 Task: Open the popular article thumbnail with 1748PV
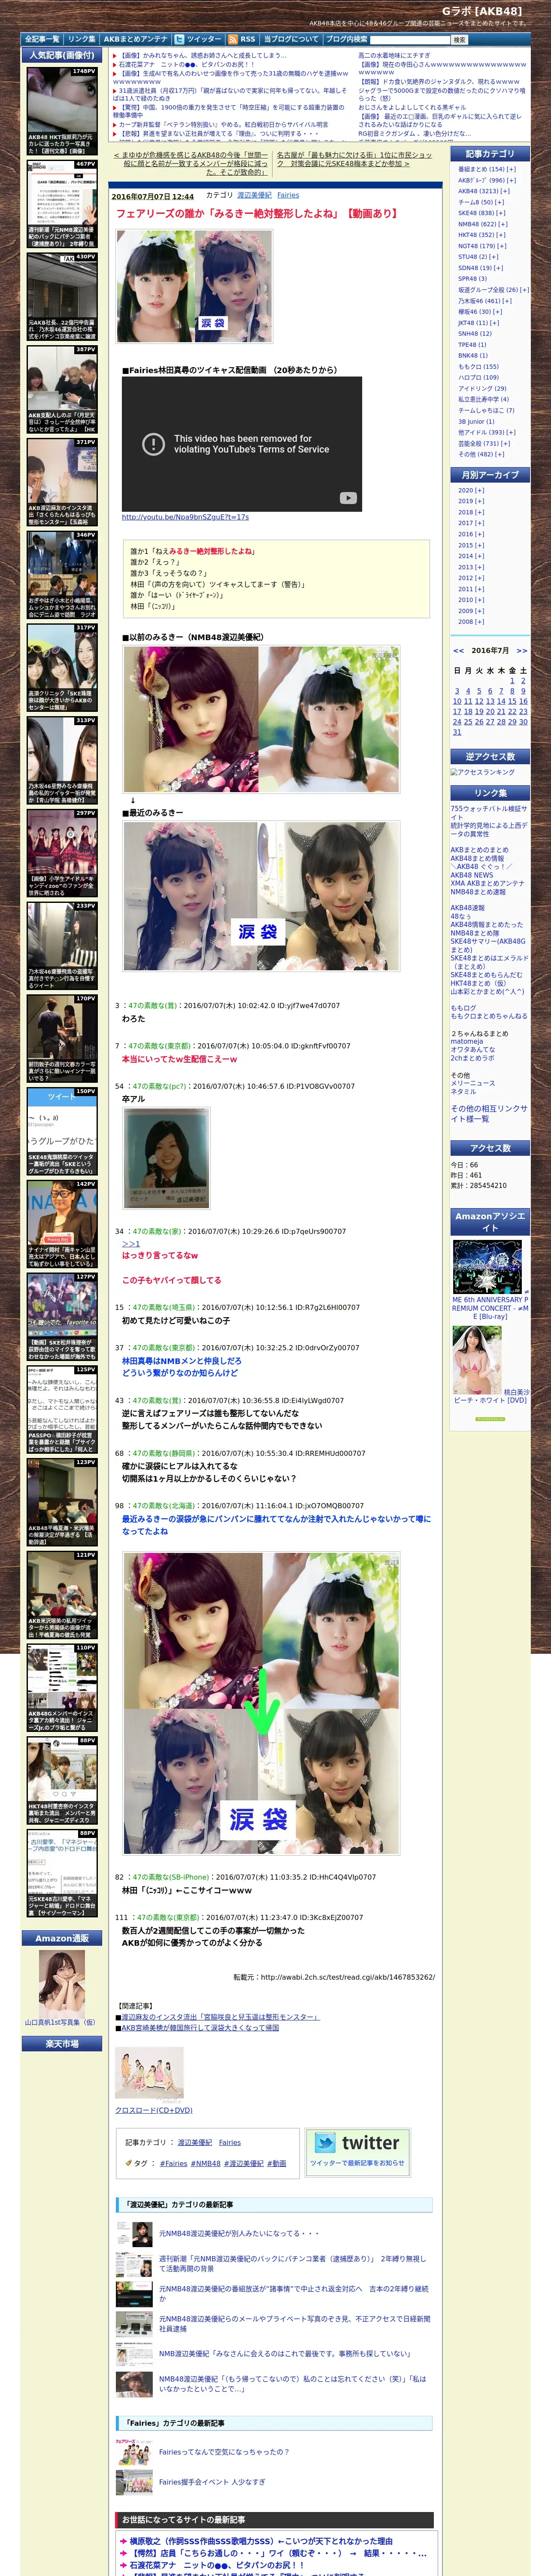pos(62,111)
